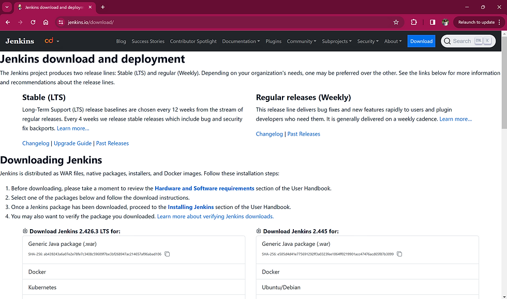The image size is (507, 299).
Task: Open the Installing Jenkins link
Action: click(x=191, y=207)
